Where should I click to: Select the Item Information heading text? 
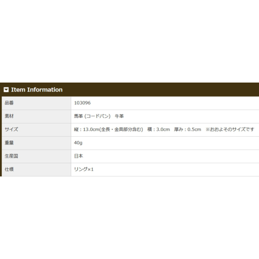point(37,90)
